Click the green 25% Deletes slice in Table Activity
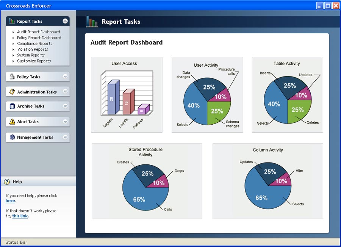Screen dimensions: 341x247 tap(298, 110)
